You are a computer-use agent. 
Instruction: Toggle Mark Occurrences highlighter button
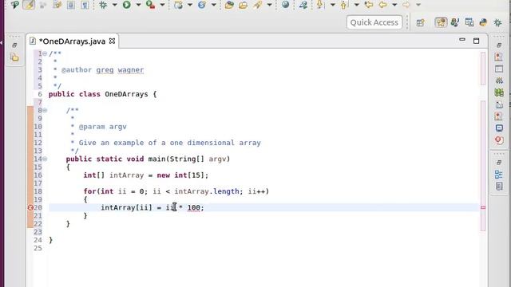click(x=29, y=5)
